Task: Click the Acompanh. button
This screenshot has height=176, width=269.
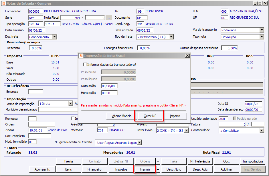Action: (x=42, y=169)
